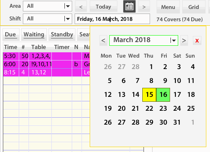The height and width of the screenshot is (152, 210).
Task: Click table cell 13,12
Action: click(x=40, y=72)
